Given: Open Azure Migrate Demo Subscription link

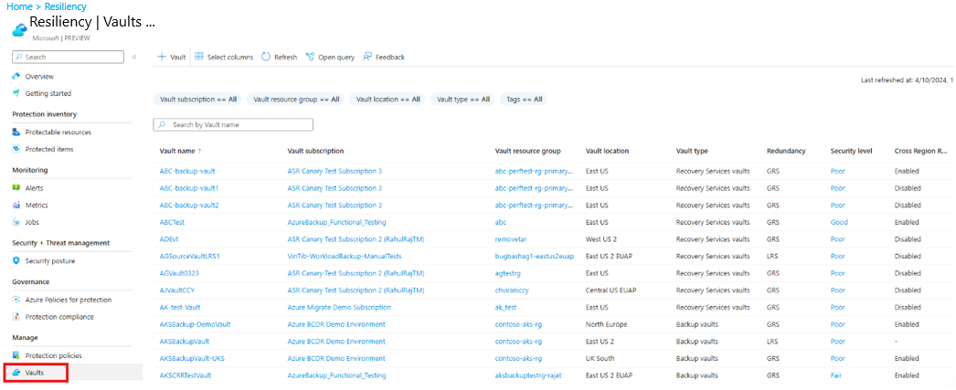Looking at the screenshot, I should pos(339,307).
